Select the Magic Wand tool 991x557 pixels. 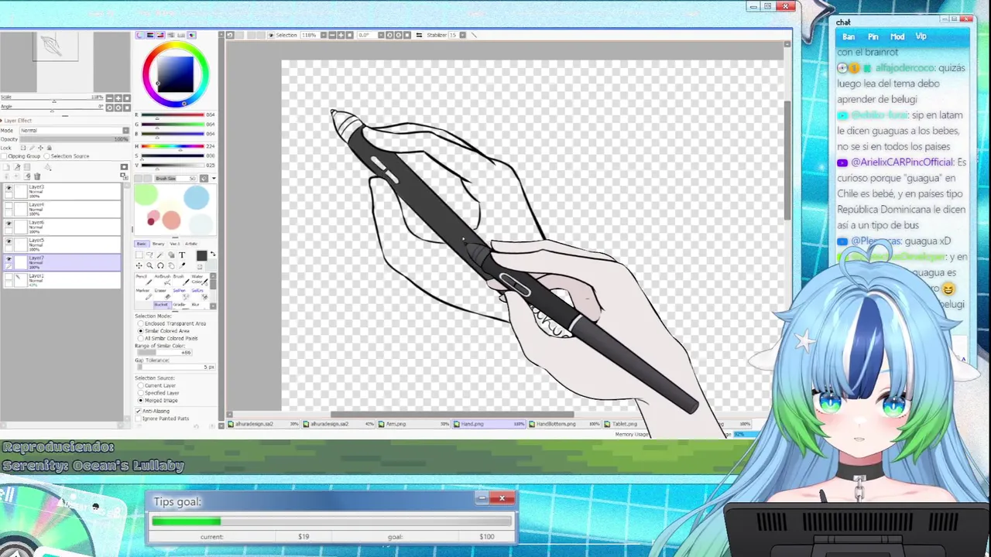pyautogui.click(x=160, y=255)
